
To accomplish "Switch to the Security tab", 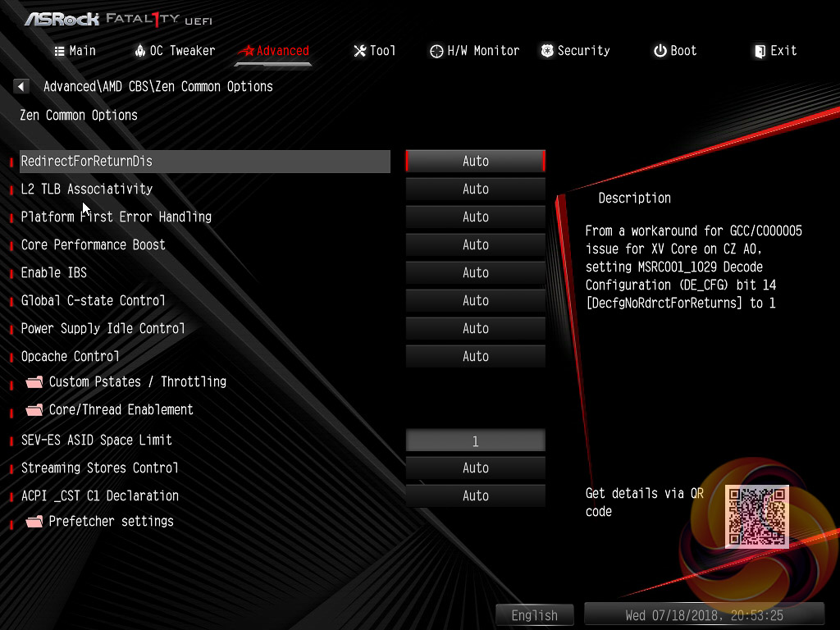I will point(575,51).
